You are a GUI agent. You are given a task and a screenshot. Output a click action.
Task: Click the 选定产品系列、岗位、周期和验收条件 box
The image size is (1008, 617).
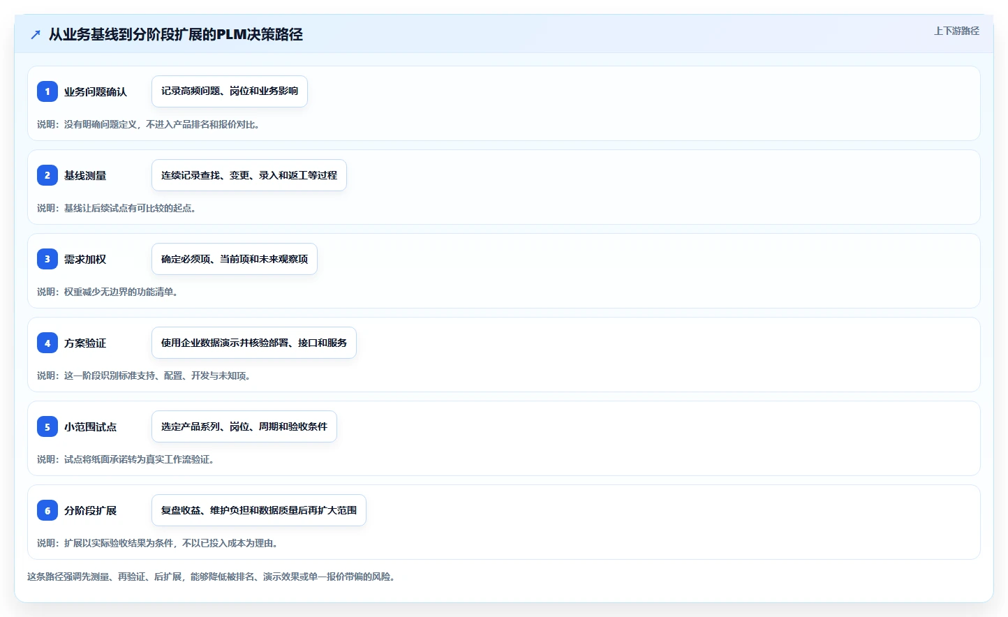tap(244, 426)
